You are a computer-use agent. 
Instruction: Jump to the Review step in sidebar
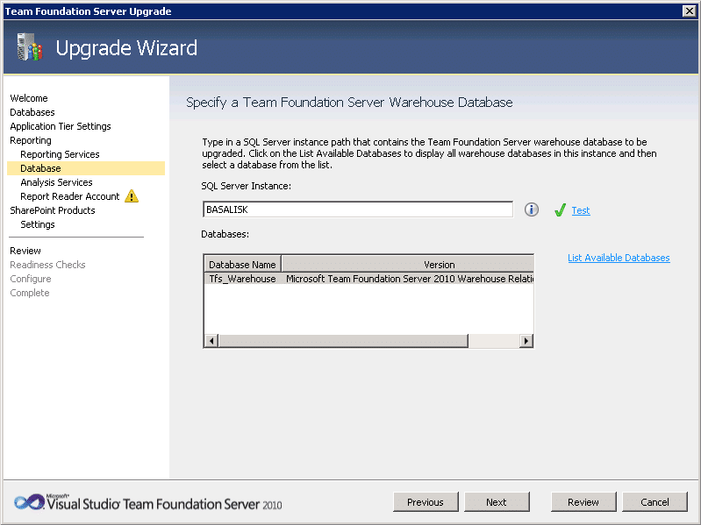click(25, 251)
